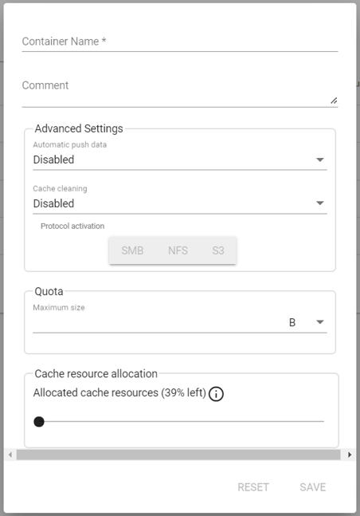Screen dimensions: 360x516
Task: Click the allocated cache resources slider handle
Action: click(39, 422)
